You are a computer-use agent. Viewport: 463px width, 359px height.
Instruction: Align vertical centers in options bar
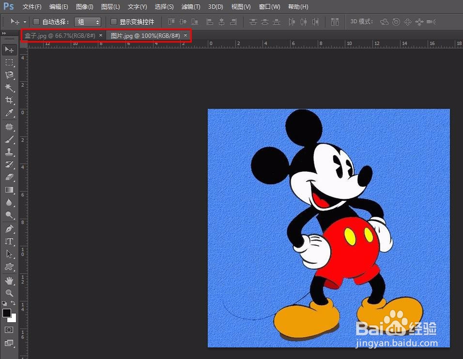[183, 22]
